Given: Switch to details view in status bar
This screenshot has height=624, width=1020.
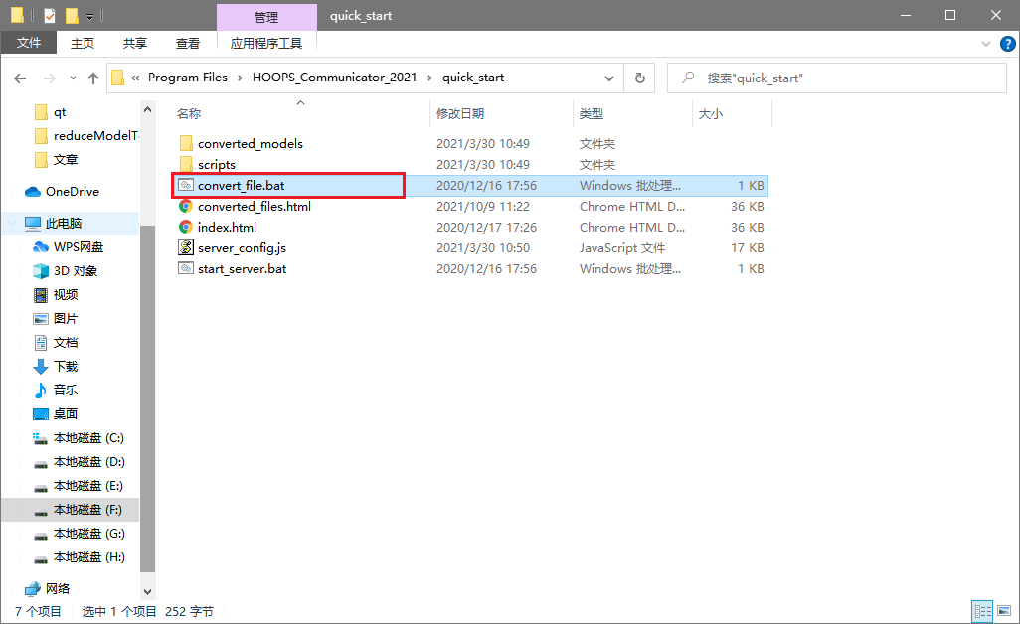Looking at the screenshot, I should (x=982, y=611).
